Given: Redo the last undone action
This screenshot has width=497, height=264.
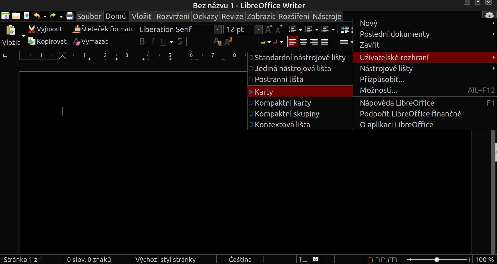Looking at the screenshot, I should coord(53,16).
